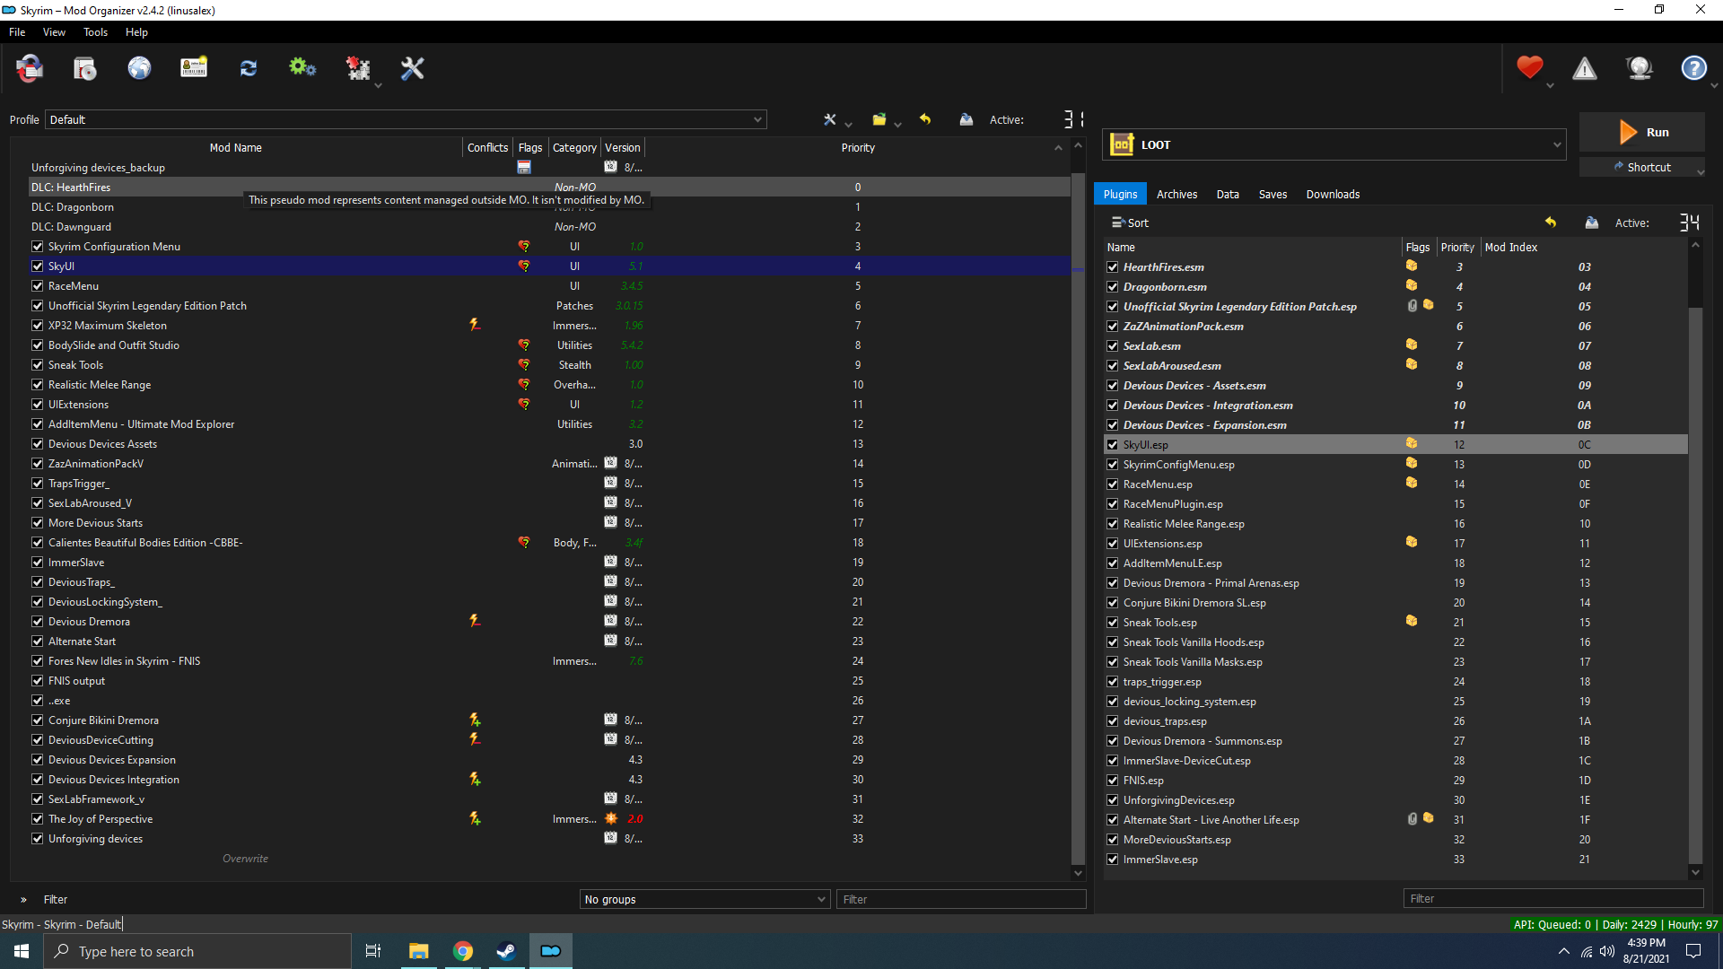The image size is (1723, 969).
Task: Open the profiles configuration icon
Action: (x=194, y=68)
